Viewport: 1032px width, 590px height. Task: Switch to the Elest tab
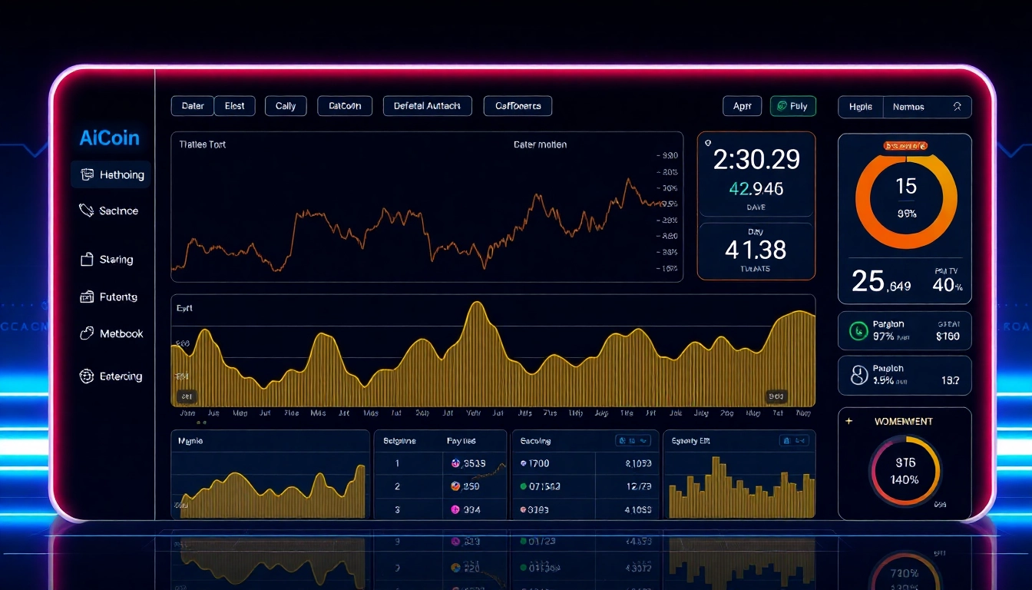pos(234,106)
